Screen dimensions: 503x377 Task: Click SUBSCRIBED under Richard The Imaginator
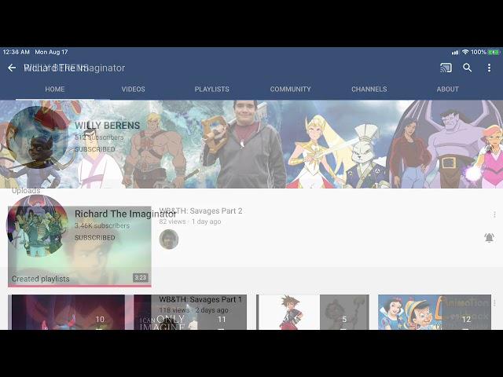95,237
